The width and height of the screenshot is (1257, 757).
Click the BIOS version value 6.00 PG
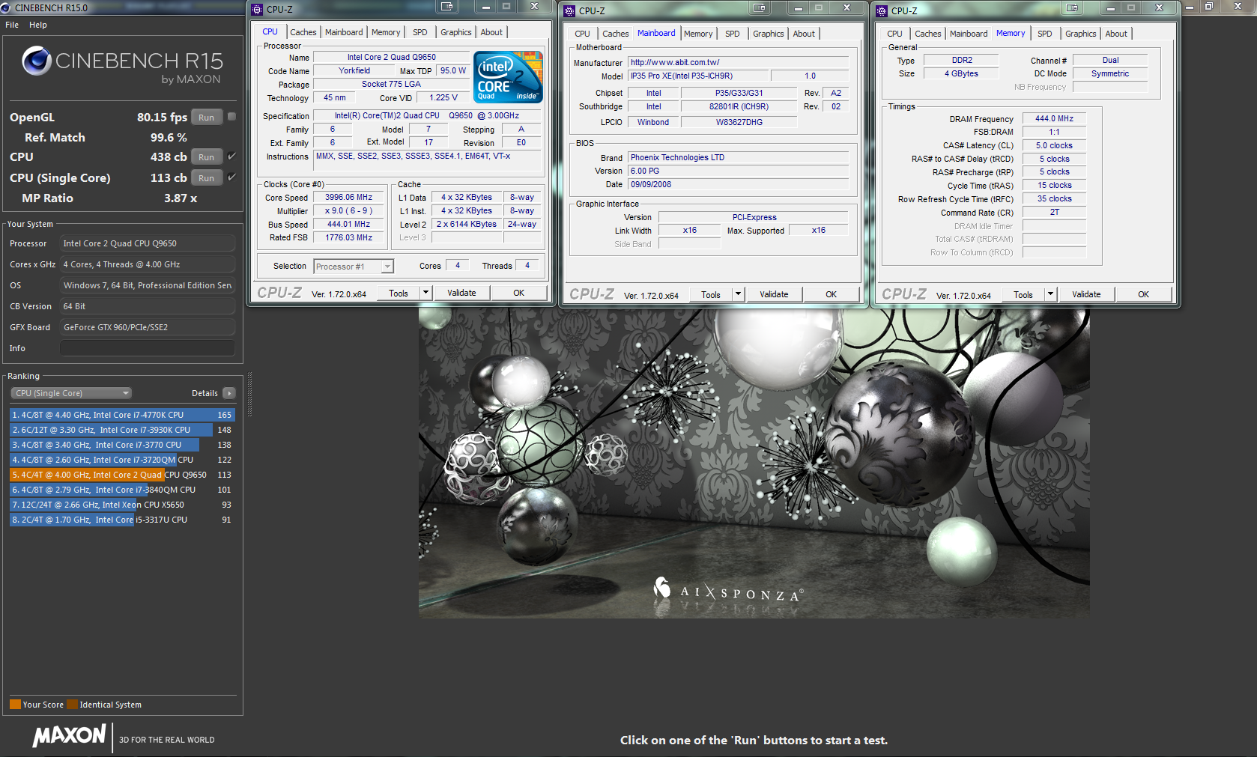(x=739, y=171)
